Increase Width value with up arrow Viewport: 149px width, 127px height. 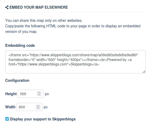click(x=38, y=106)
